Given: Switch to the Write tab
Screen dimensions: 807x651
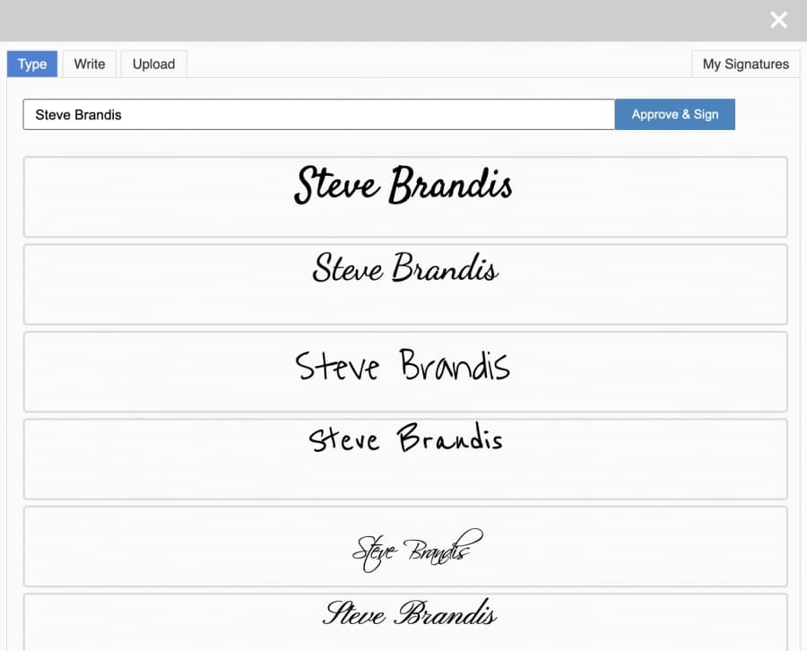Looking at the screenshot, I should click(x=90, y=64).
